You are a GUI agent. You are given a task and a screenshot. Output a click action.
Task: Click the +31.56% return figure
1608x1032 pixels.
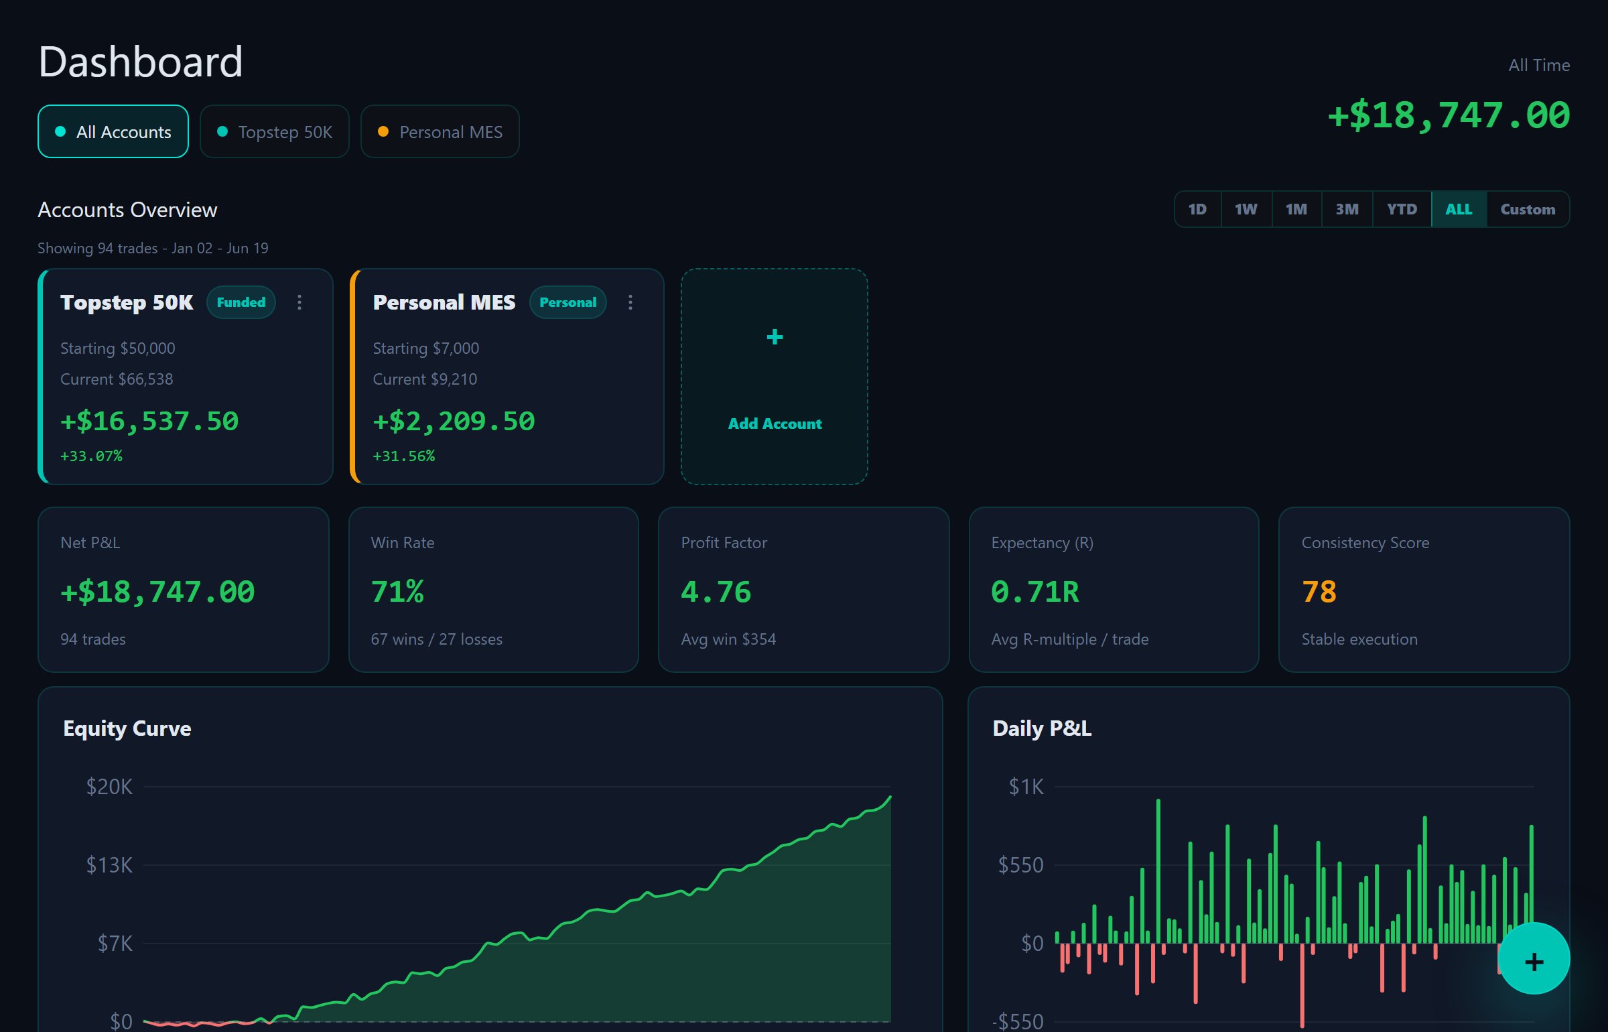click(404, 456)
